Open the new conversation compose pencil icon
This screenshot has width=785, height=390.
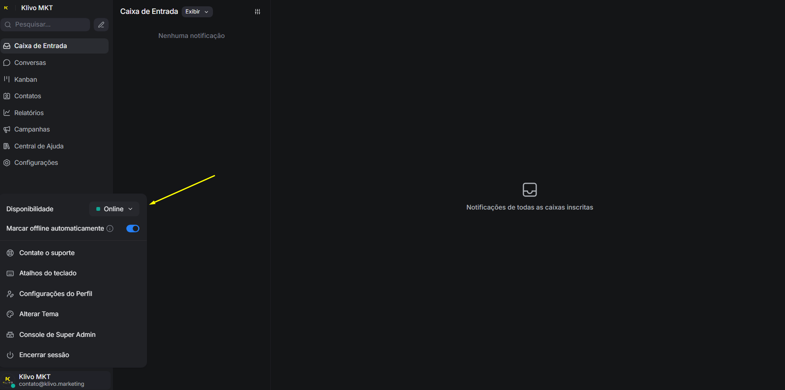click(x=101, y=24)
